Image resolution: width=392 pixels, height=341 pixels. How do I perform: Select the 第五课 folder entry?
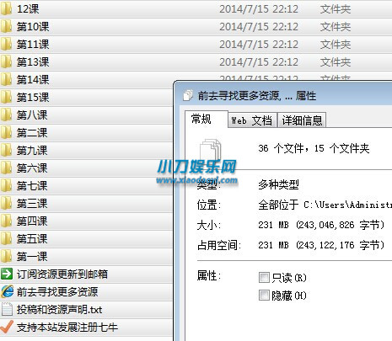[86, 239]
